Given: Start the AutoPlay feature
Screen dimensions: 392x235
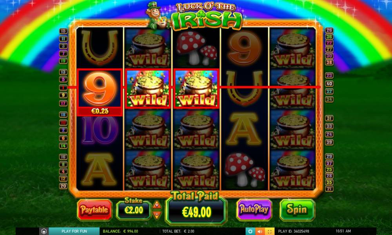Looking at the screenshot, I should [254, 210].
